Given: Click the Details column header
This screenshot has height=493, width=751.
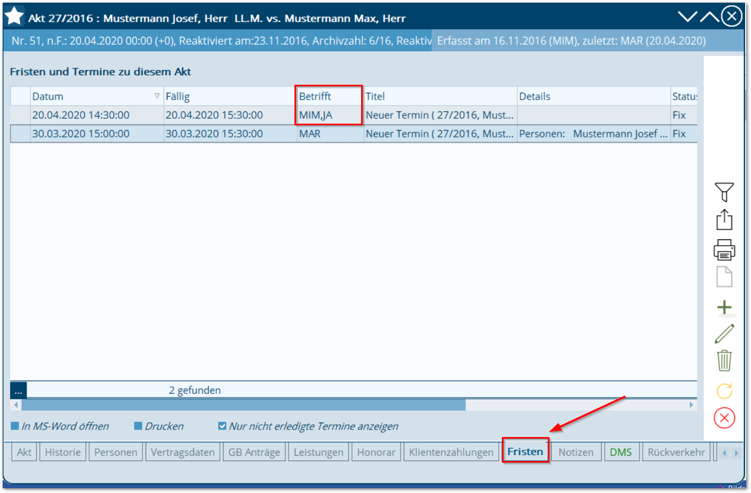Looking at the screenshot, I should point(594,96).
